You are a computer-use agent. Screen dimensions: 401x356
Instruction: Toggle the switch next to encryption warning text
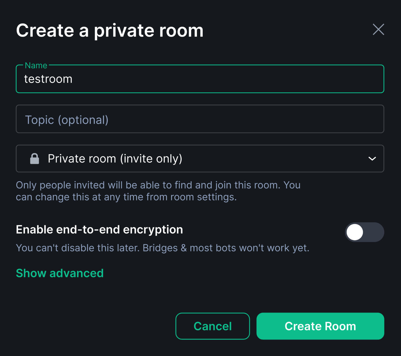(x=364, y=232)
